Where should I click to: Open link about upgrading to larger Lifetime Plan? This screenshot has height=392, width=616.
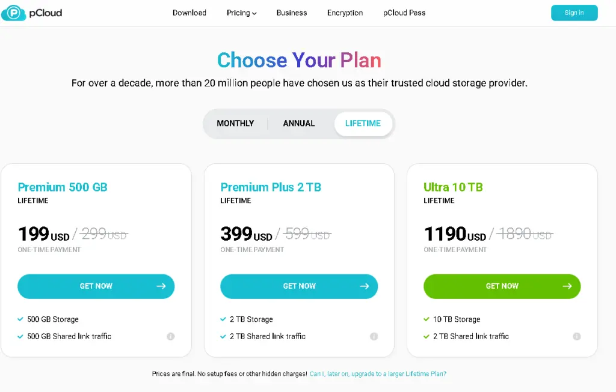point(378,374)
